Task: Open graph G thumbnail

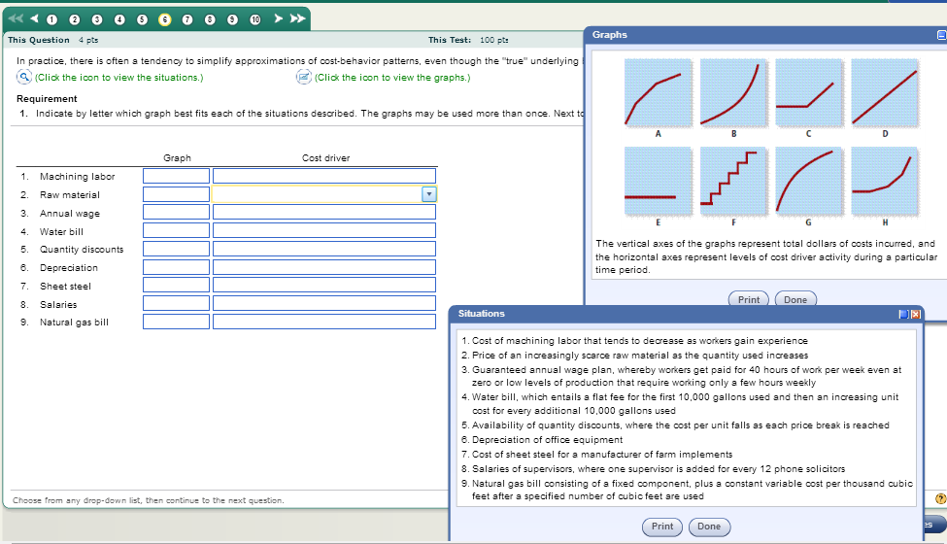Action: pos(809,181)
